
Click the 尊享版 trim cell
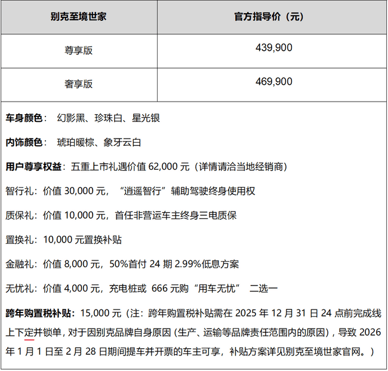coord(79,51)
